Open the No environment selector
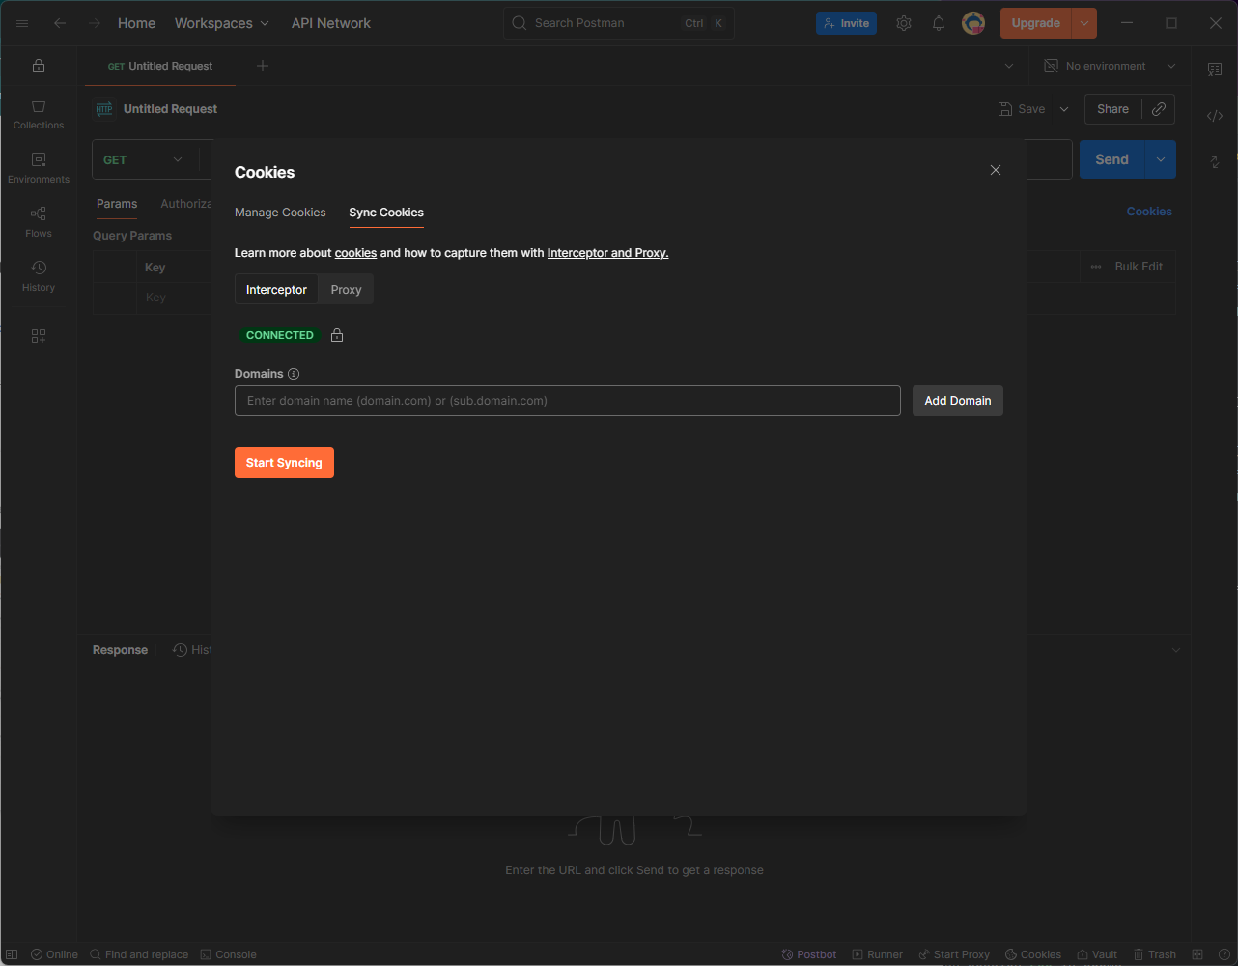Viewport: 1238px width, 966px height. coord(1110,66)
